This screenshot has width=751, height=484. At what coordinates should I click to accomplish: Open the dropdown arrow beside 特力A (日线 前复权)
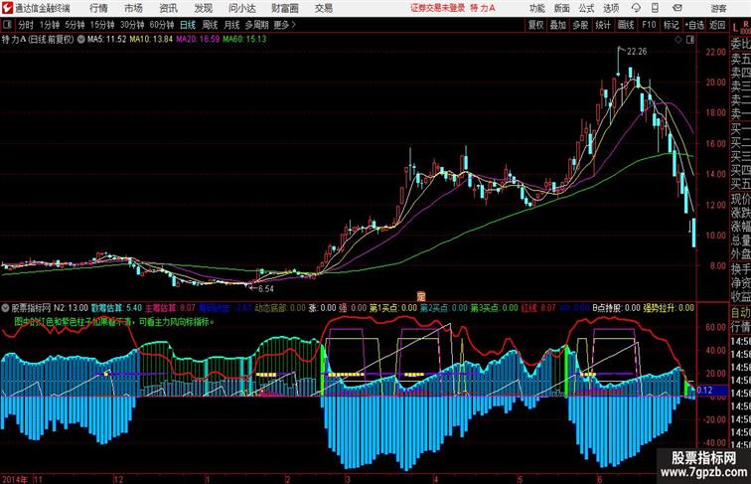[x=80, y=40]
